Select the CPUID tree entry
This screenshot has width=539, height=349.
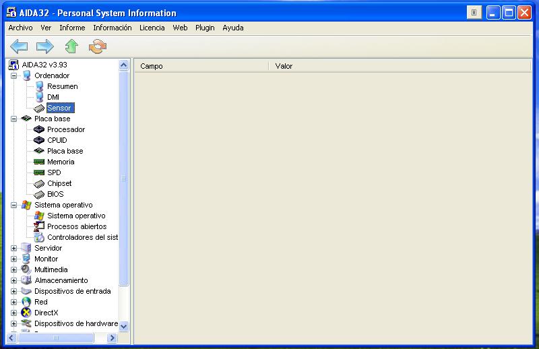pos(57,140)
